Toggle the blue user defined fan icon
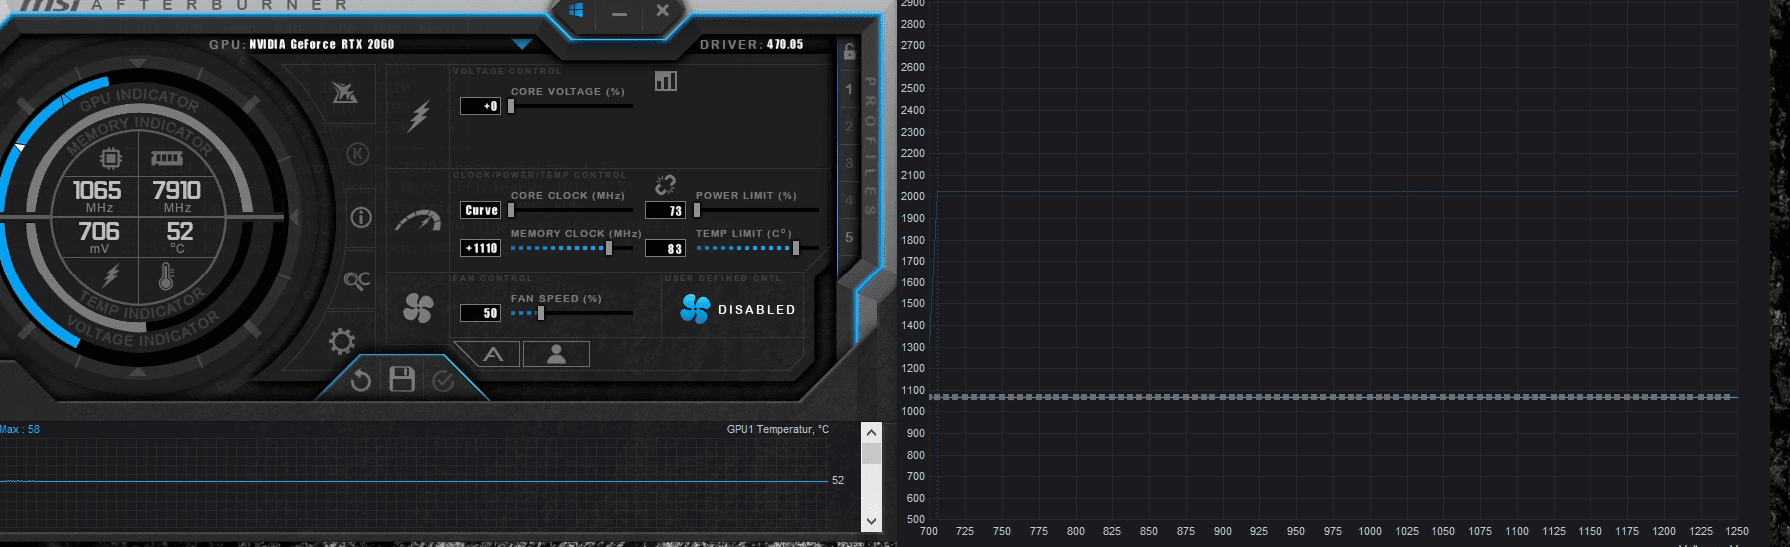This screenshot has height=547, width=1790. click(694, 309)
